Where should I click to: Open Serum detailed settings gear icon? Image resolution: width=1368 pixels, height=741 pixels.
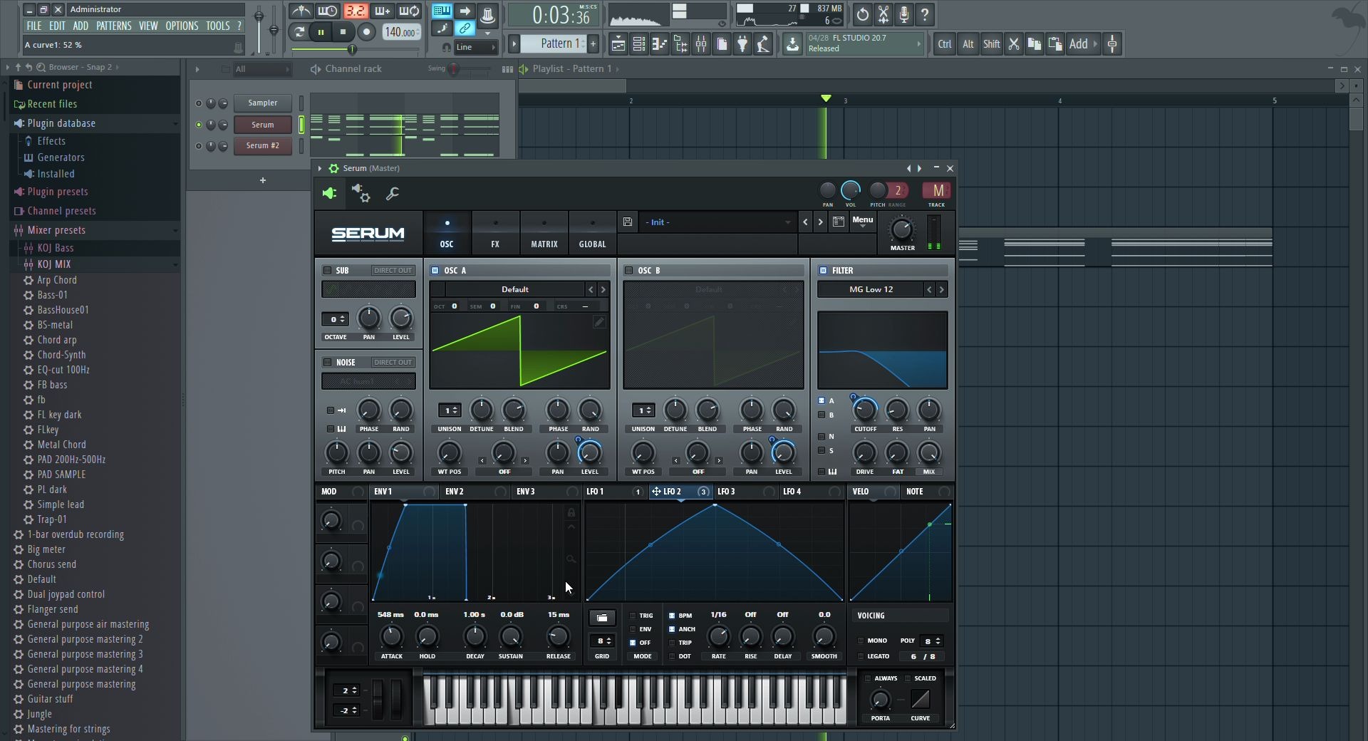click(x=361, y=193)
